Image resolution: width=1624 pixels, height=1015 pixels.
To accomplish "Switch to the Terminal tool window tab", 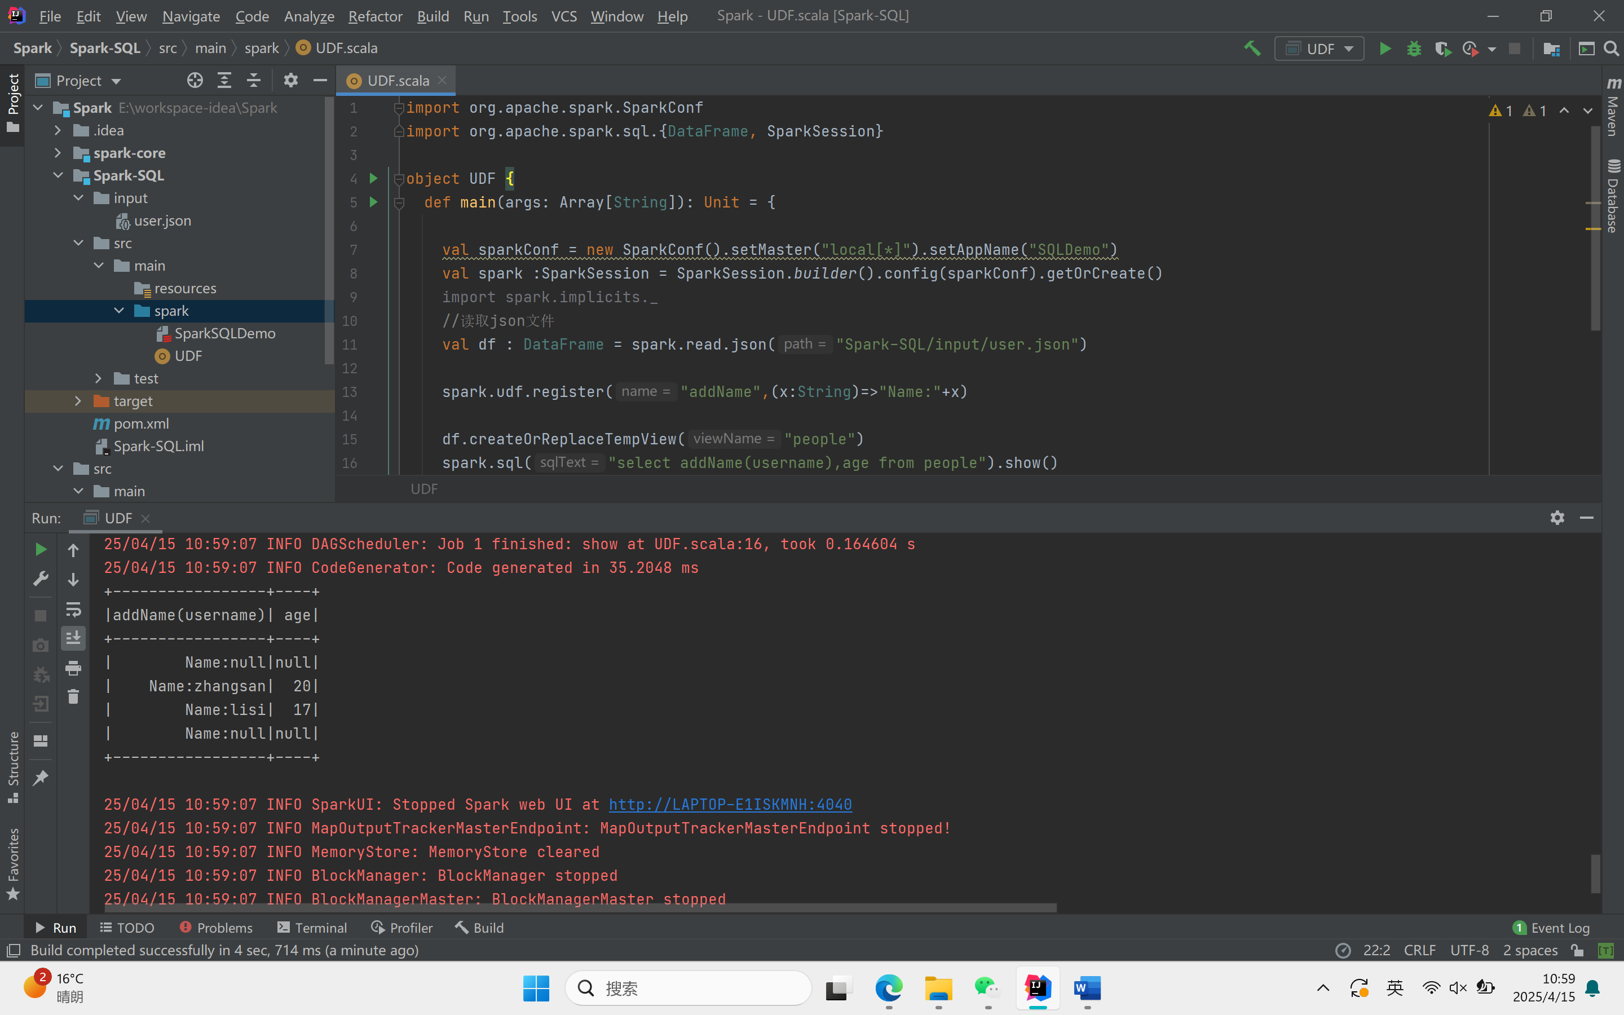I will pos(312,928).
